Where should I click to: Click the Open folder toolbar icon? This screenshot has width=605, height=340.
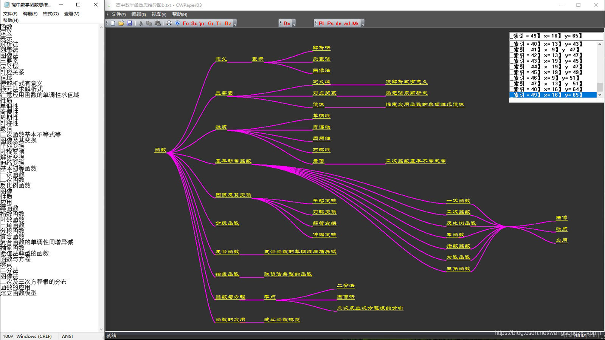[121, 23]
